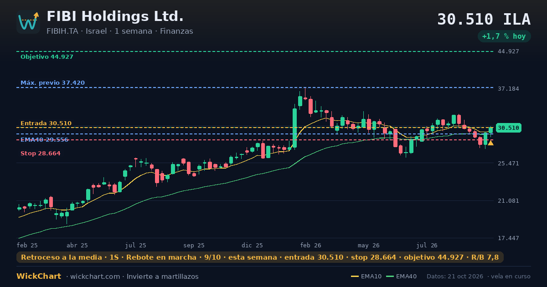Click the feb 26 date axis label
Viewport: 547px width, 287px height.
coord(311,245)
